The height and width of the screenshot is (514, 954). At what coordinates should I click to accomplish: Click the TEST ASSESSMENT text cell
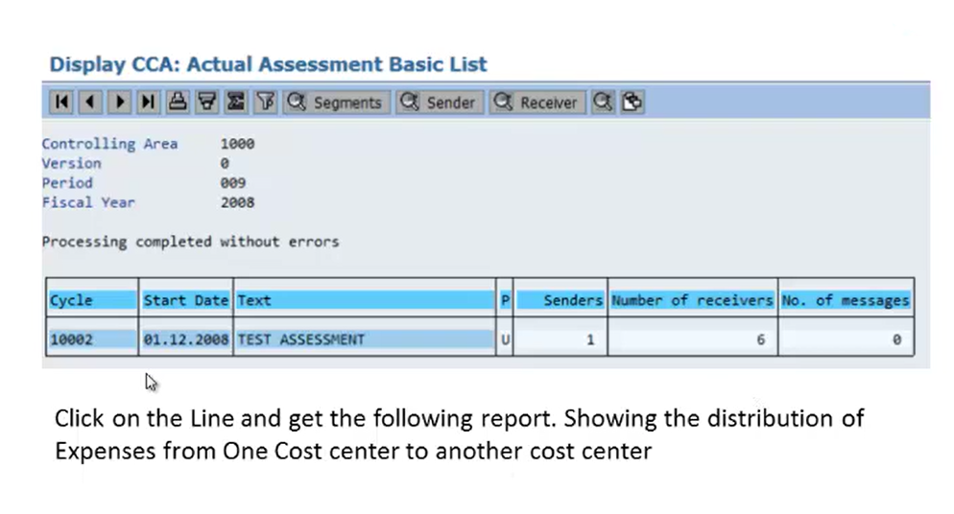coord(365,339)
